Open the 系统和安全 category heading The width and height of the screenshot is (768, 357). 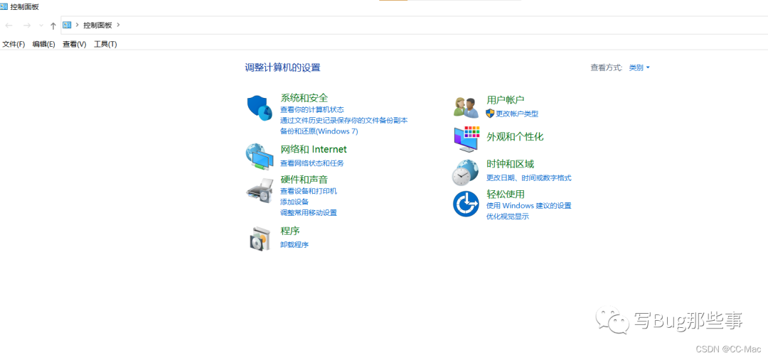[304, 98]
